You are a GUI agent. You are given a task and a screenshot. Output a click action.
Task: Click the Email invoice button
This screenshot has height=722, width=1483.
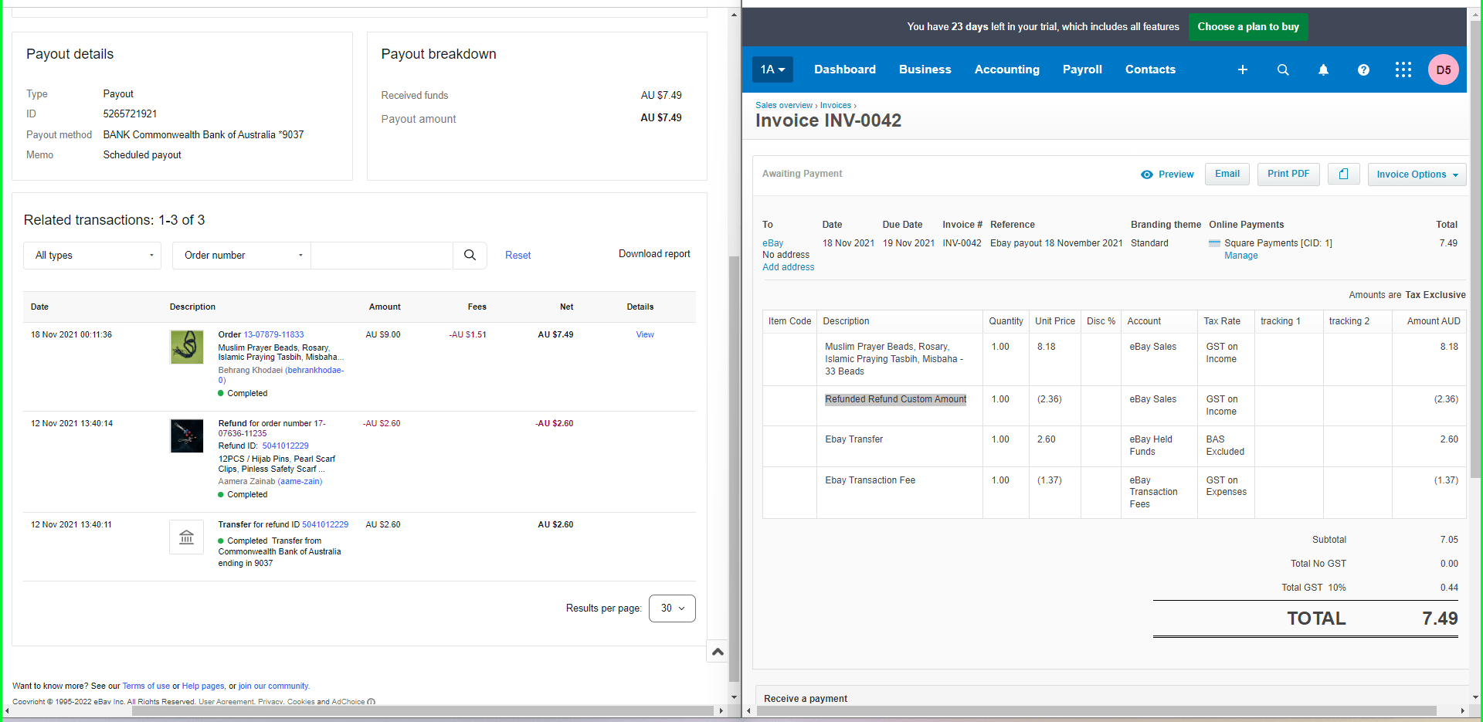pos(1227,175)
